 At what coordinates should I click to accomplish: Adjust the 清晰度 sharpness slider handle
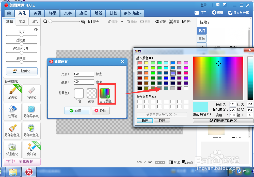[22, 62]
